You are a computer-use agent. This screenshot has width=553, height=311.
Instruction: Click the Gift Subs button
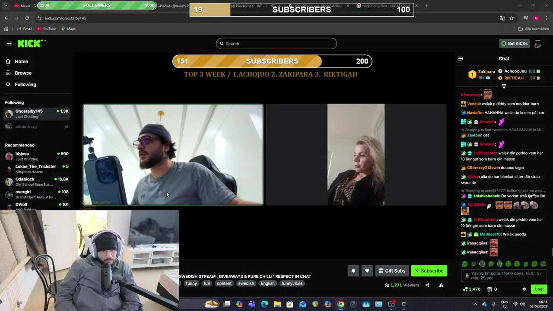pos(392,271)
